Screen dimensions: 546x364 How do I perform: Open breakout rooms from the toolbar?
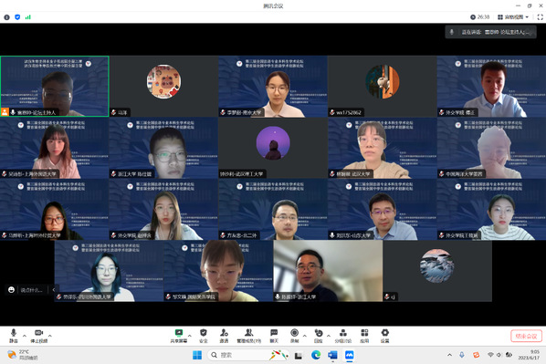pos(343,336)
